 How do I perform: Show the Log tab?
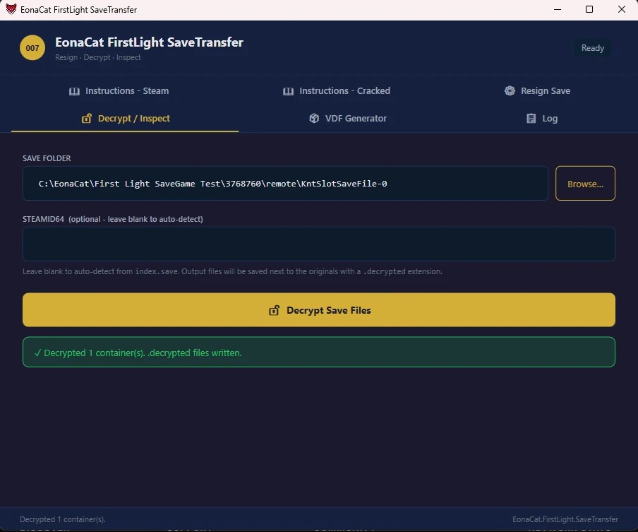coord(541,119)
